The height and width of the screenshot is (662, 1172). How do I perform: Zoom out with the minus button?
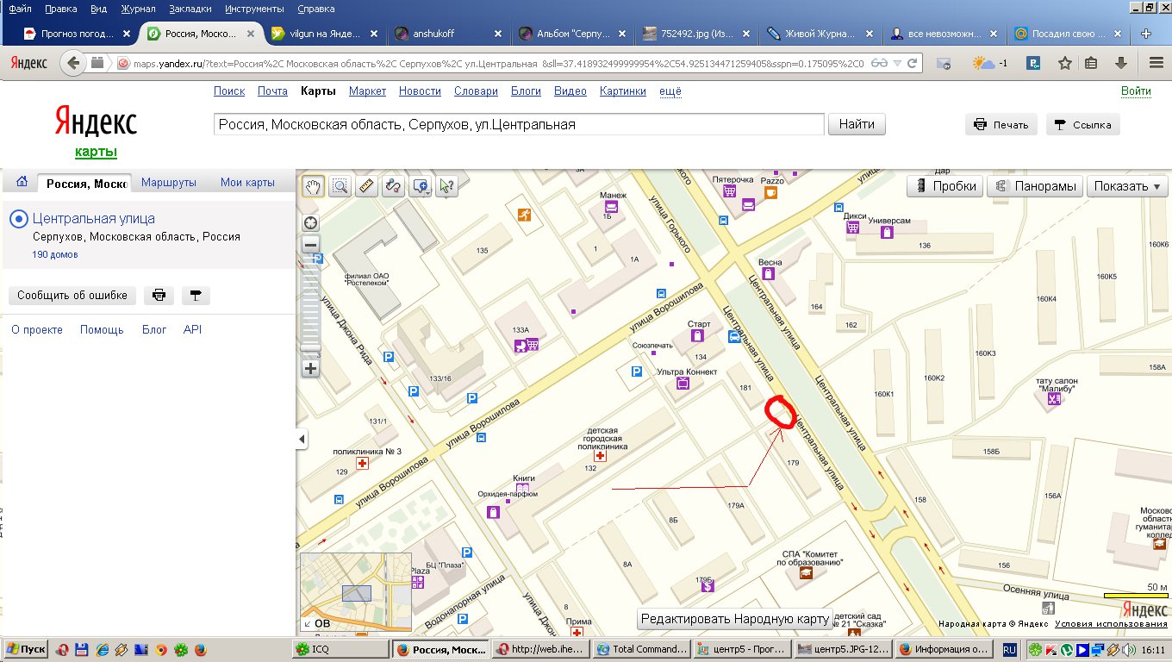point(311,245)
